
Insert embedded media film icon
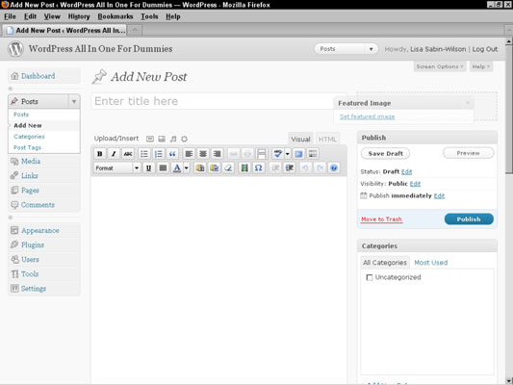pos(244,168)
